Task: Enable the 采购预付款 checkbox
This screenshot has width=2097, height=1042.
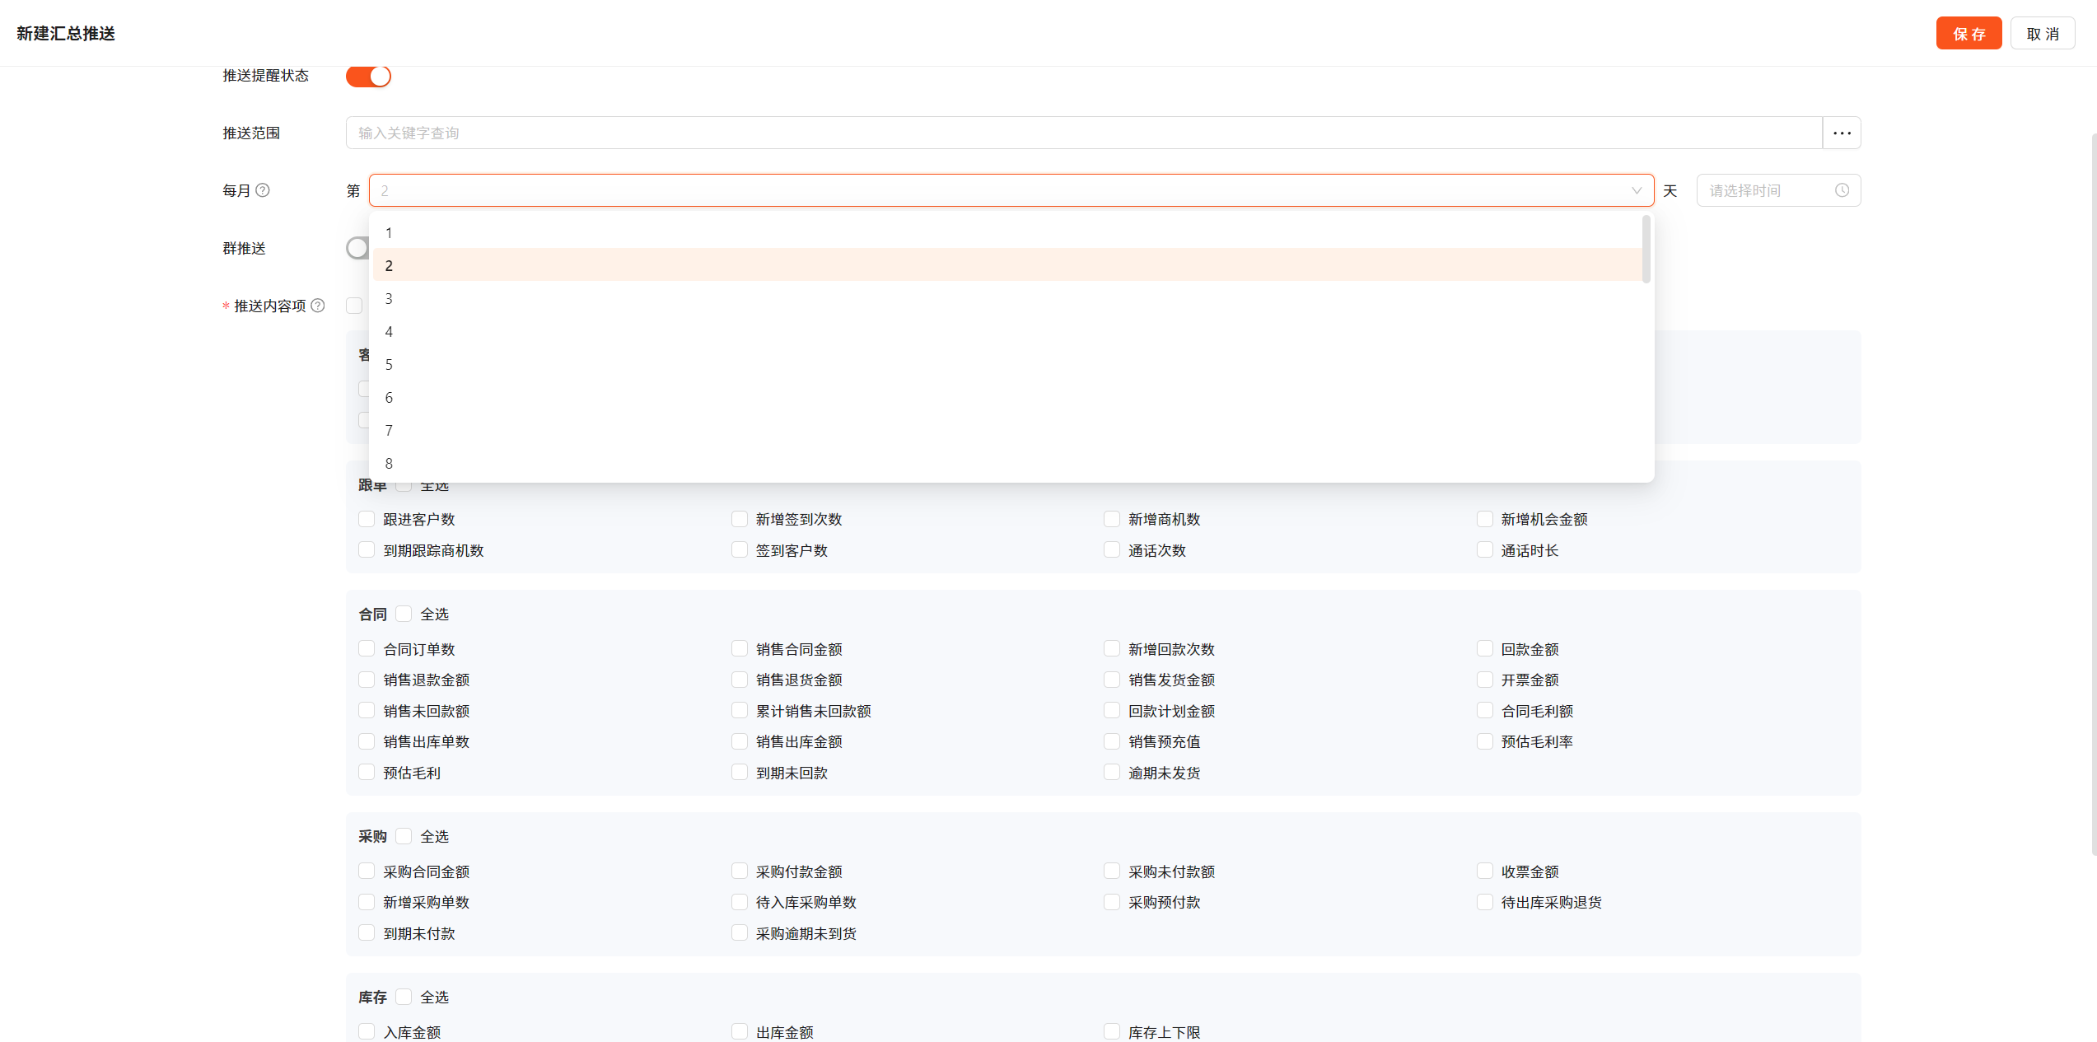Action: (x=1112, y=902)
